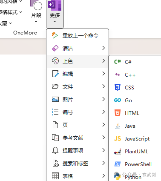Image resolution: width=161 pixels, height=181 pixels.
Task: Click the blue CSS shield icon
Action: (118, 87)
